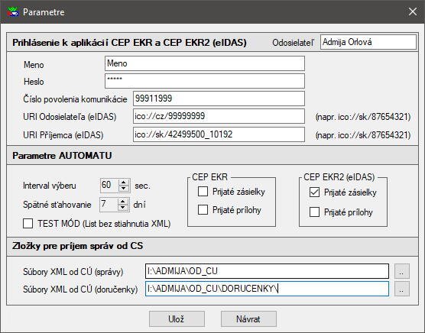
Task: Click into the Odosielateľ field
Action: tap(368, 42)
